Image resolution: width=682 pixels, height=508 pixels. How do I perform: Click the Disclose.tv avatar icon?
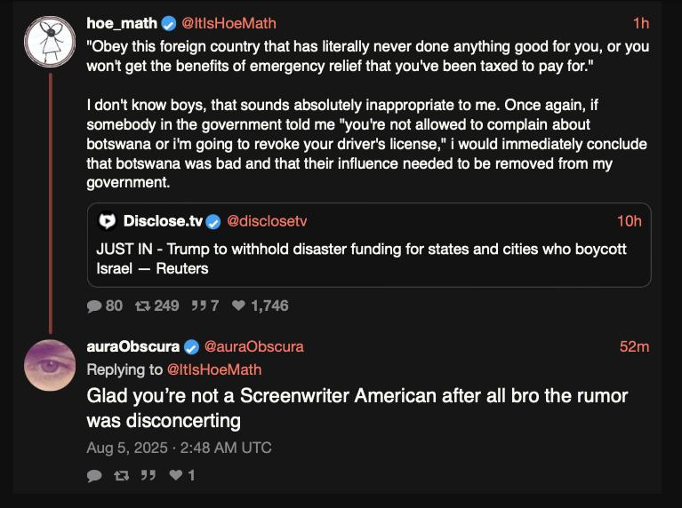point(108,221)
